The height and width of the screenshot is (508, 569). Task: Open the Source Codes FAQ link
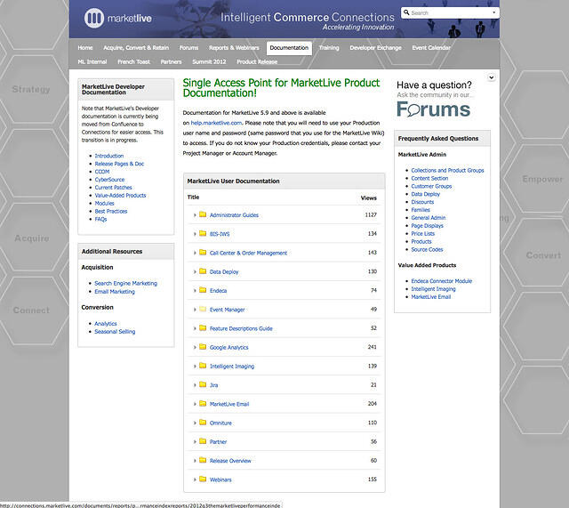click(427, 249)
